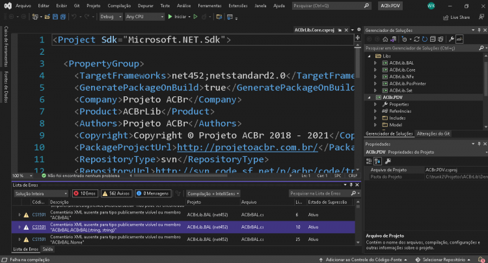Viewport: 488px width, 263px height.
Task: Click the editor vertical scrollbar
Action: (358, 107)
